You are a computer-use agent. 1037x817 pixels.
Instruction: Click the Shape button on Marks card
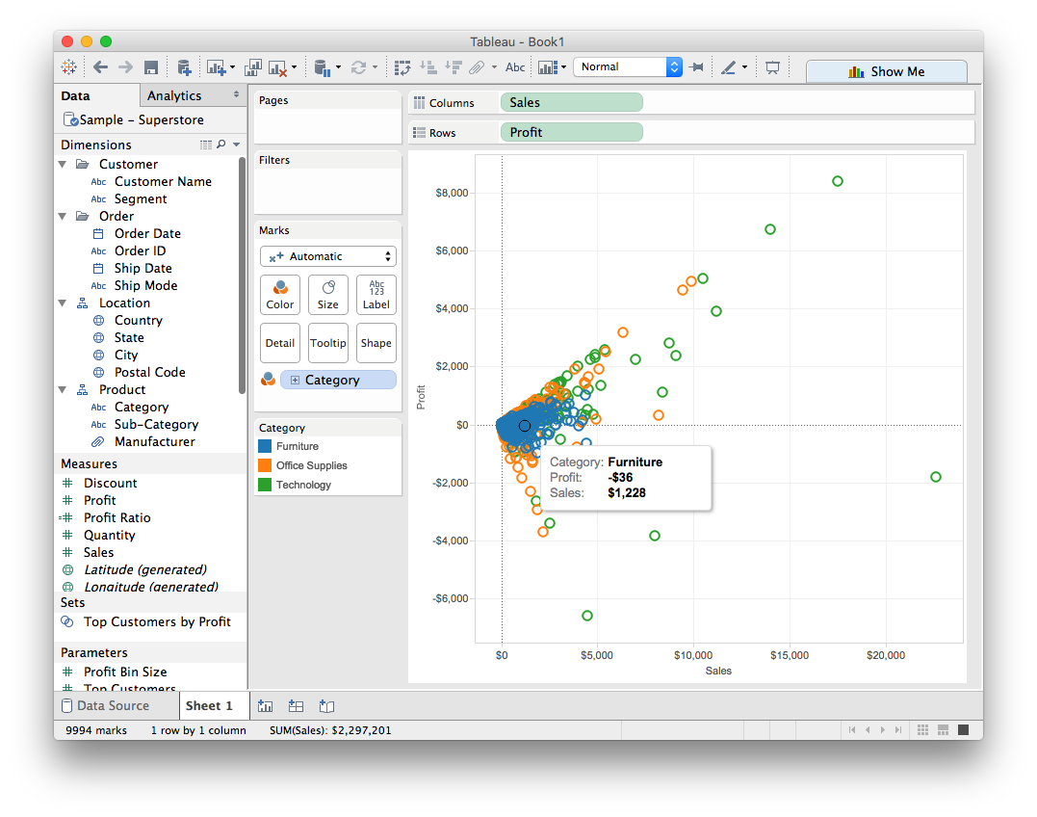click(376, 343)
